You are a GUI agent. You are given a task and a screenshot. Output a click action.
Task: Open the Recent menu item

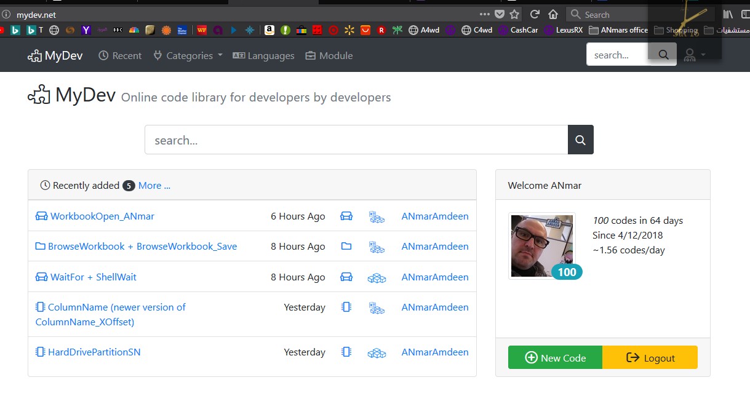[120, 56]
